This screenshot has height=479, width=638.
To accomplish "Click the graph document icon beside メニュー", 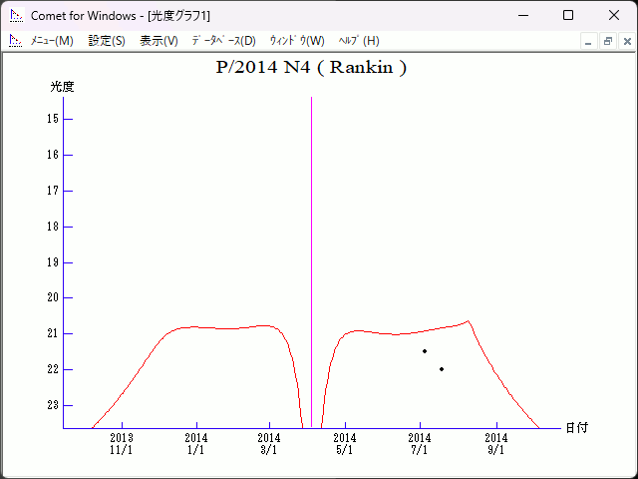I will 15,41.
